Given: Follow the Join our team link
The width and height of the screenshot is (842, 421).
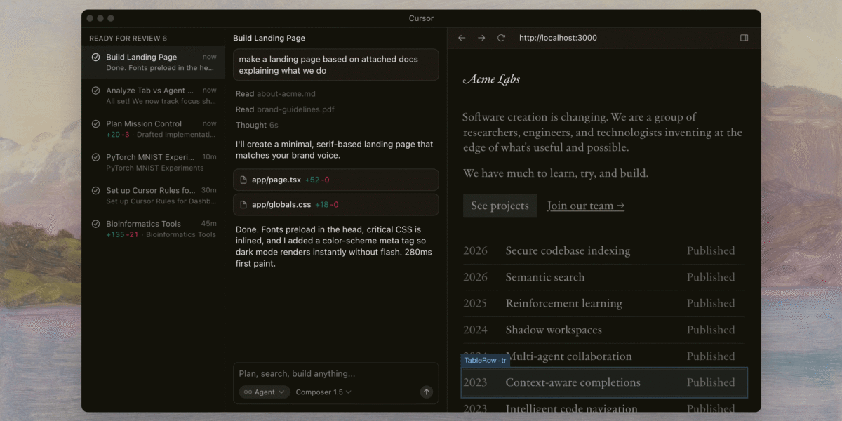Looking at the screenshot, I should pos(585,206).
